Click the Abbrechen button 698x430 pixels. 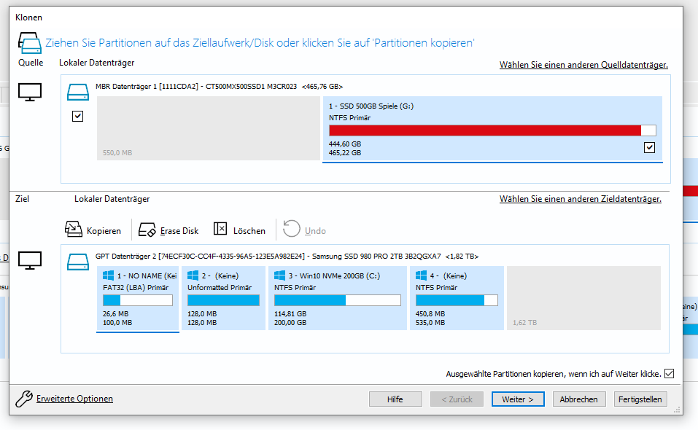[578, 399]
